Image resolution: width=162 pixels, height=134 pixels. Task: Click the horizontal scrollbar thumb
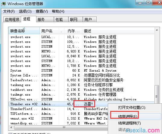pos(61,128)
